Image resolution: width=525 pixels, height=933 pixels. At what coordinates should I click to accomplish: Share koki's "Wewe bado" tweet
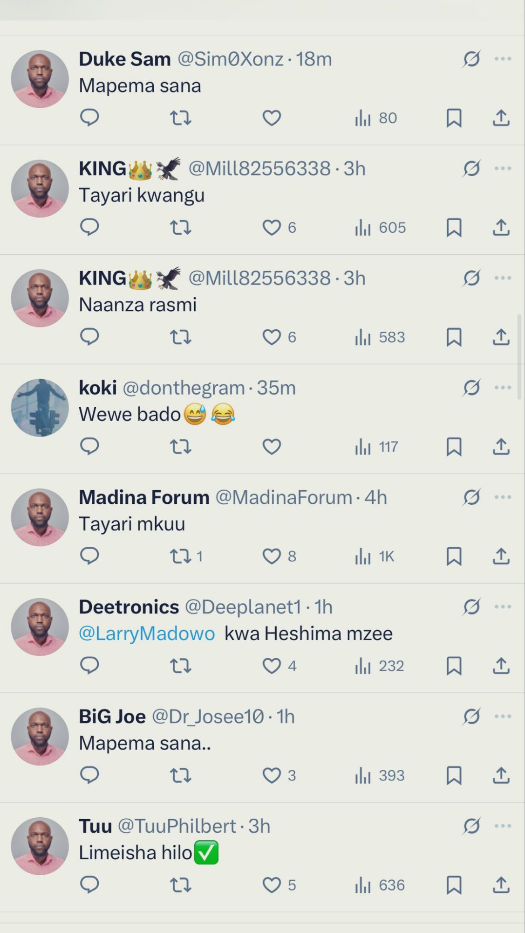501,446
